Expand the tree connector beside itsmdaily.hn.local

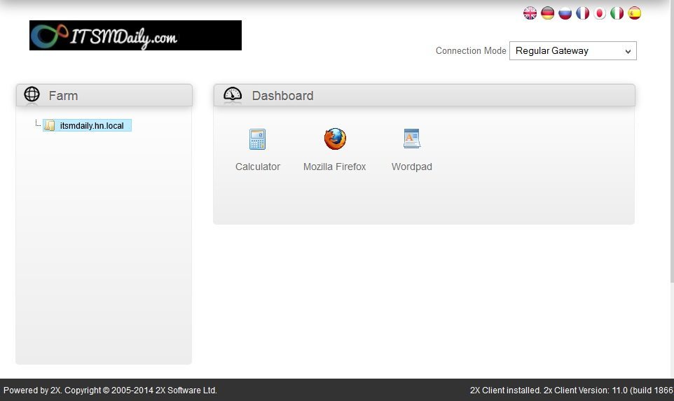pyautogui.click(x=38, y=124)
